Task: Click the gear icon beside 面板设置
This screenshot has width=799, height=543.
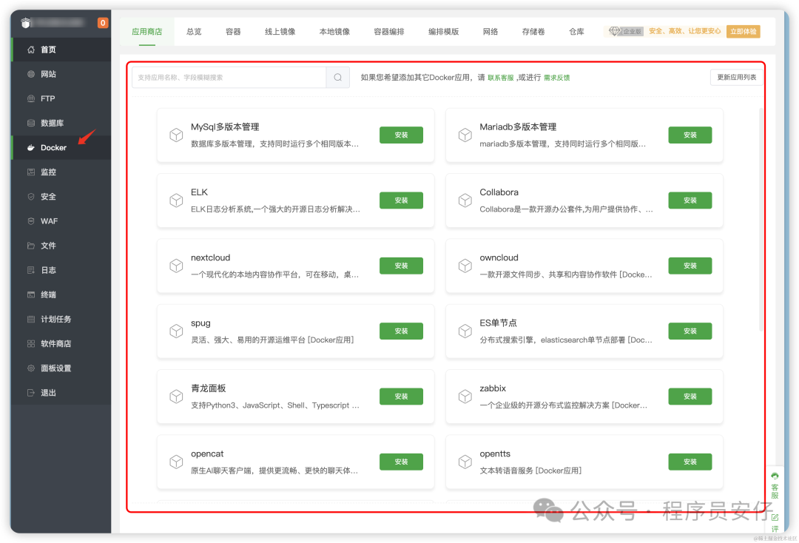Action: pyautogui.click(x=31, y=368)
